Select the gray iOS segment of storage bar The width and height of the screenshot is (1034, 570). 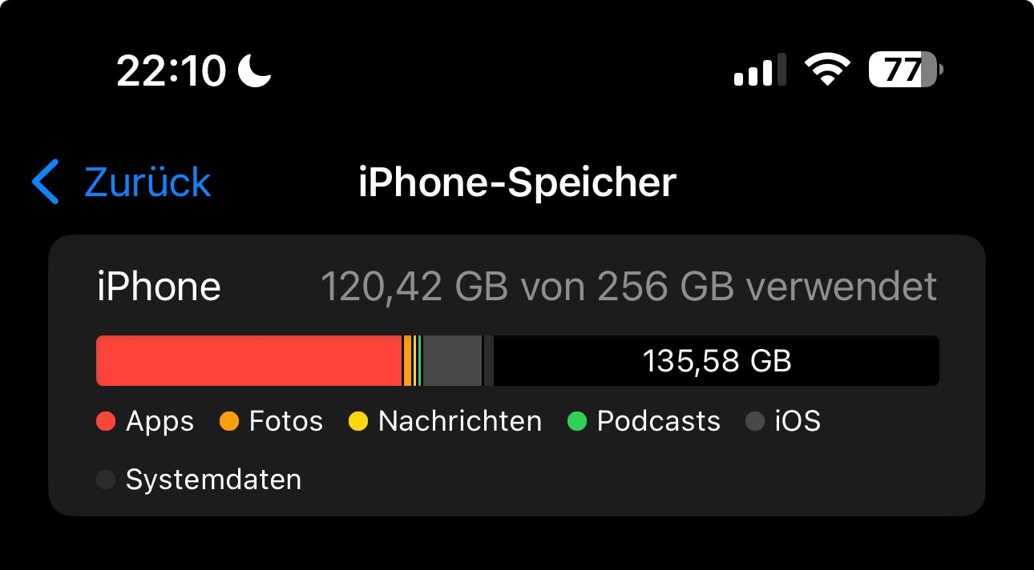pyautogui.click(x=452, y=361)
